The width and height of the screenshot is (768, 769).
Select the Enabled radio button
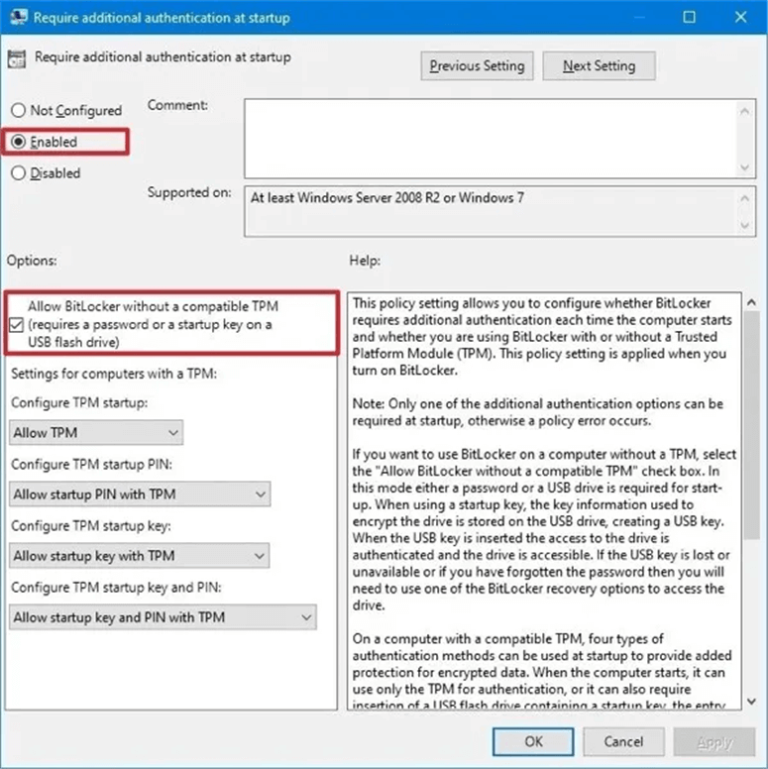click(18, 142)
